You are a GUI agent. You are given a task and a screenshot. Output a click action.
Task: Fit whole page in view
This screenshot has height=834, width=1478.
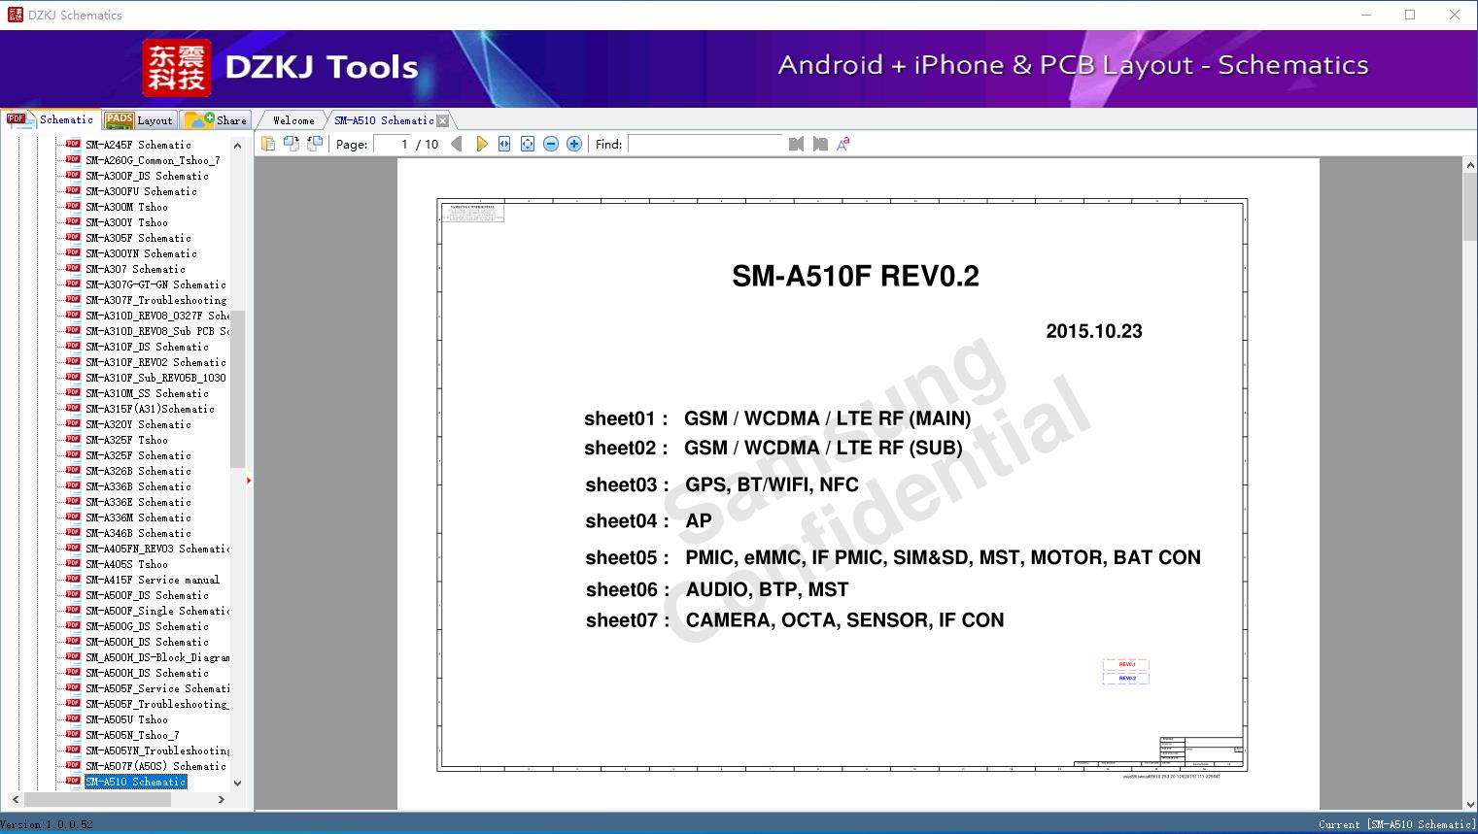528,144
